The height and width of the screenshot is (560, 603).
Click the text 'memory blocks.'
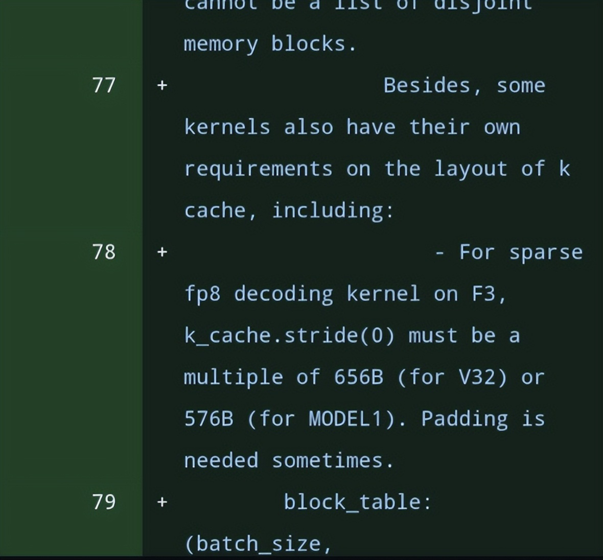[270, 44]
